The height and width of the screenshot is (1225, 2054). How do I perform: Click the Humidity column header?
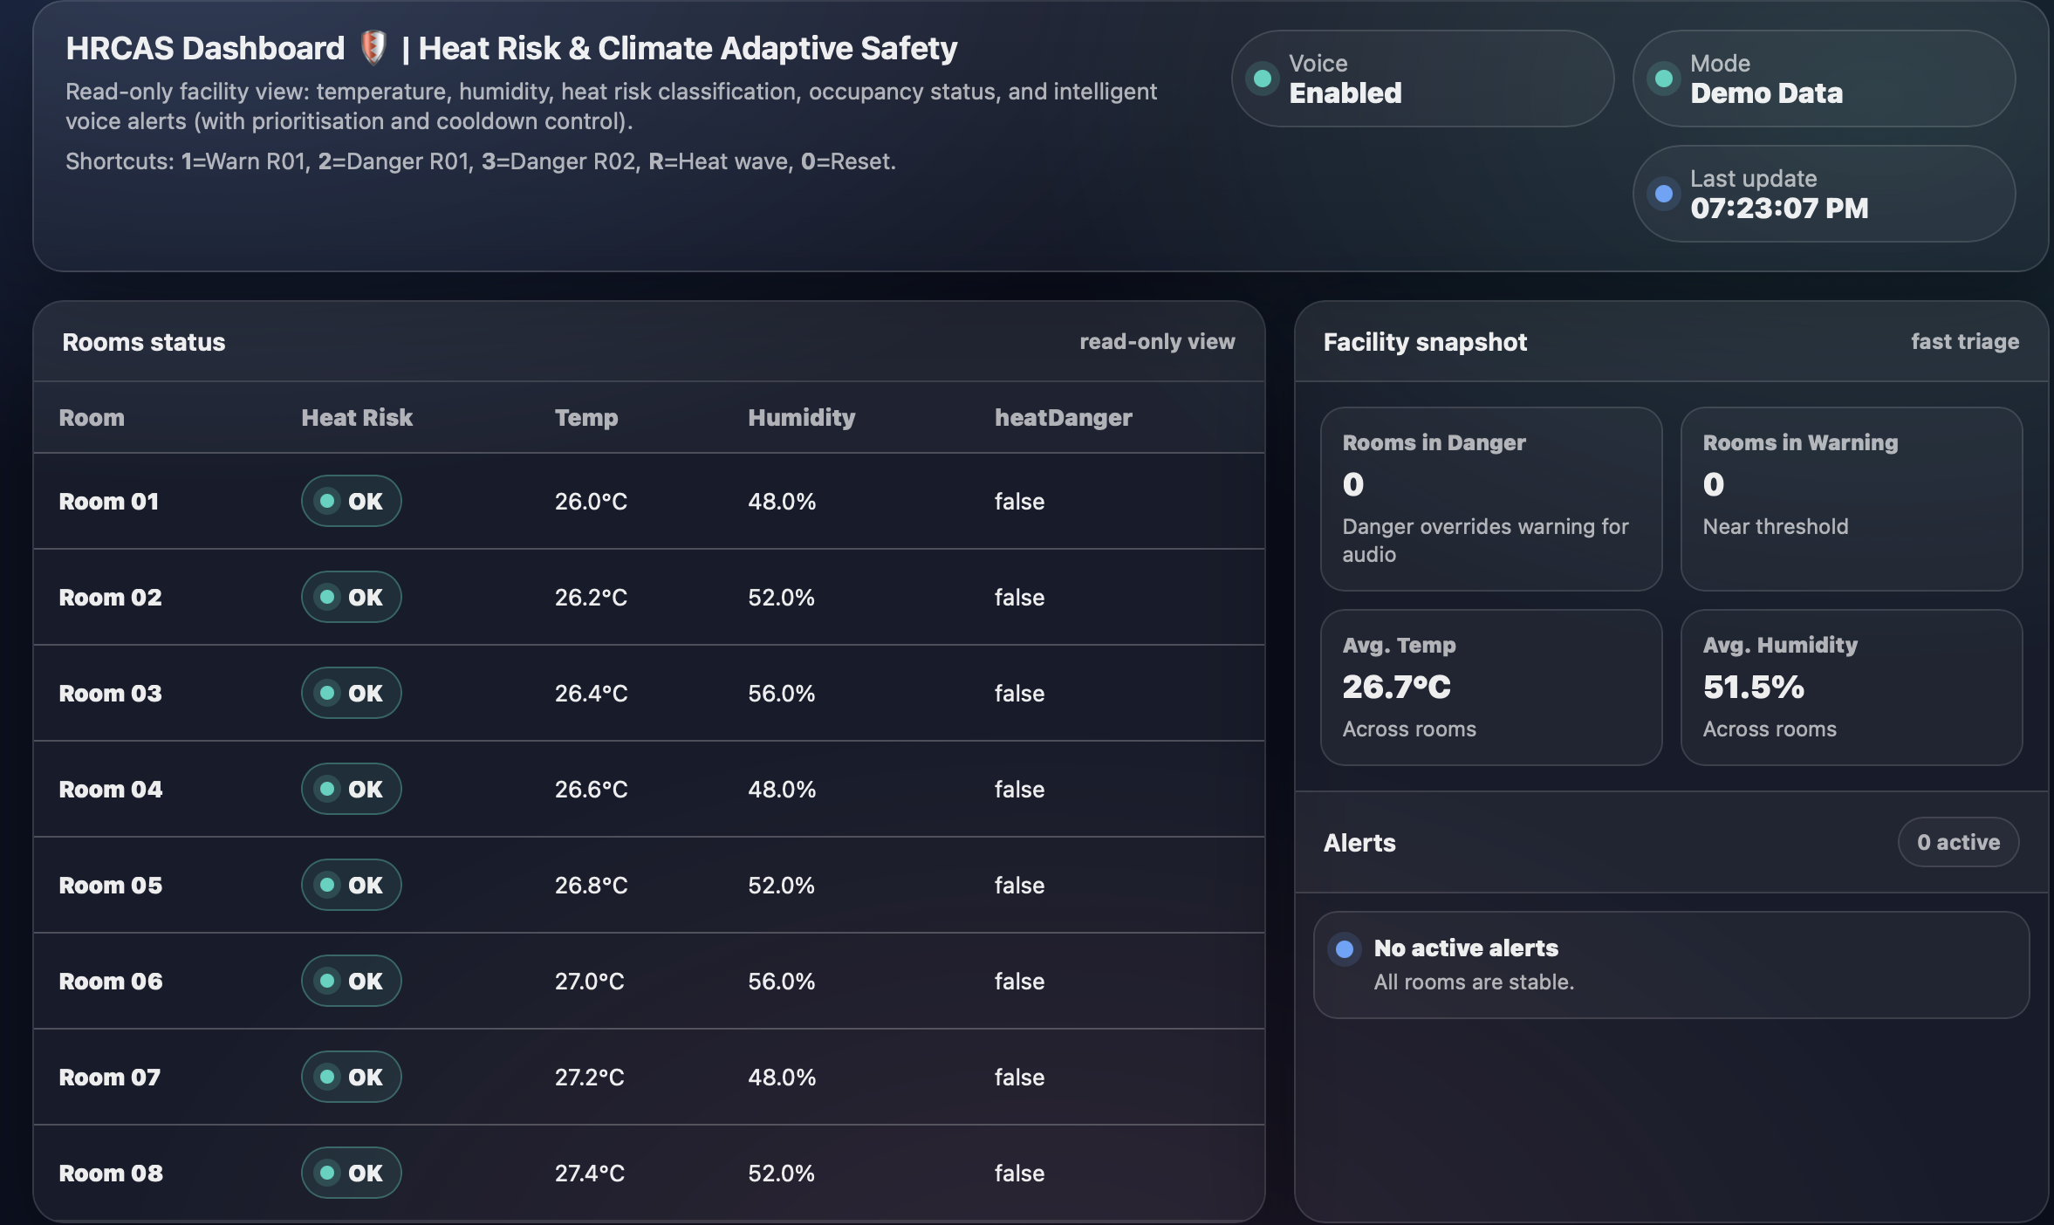[x=801, y=417]
